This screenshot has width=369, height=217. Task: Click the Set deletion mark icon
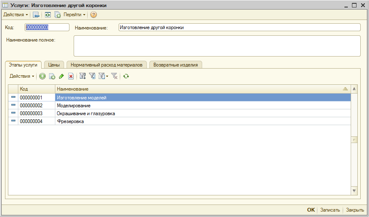[x=71, y=76]
